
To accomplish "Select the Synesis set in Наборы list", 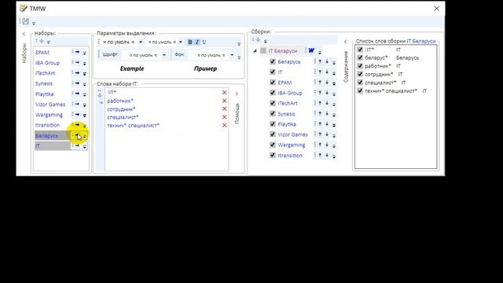I will coord(44,83).
